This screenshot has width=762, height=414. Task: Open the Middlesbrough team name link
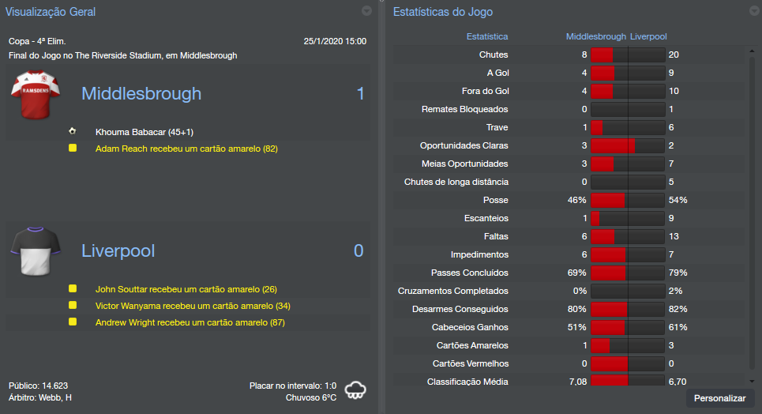click(141, 94)
